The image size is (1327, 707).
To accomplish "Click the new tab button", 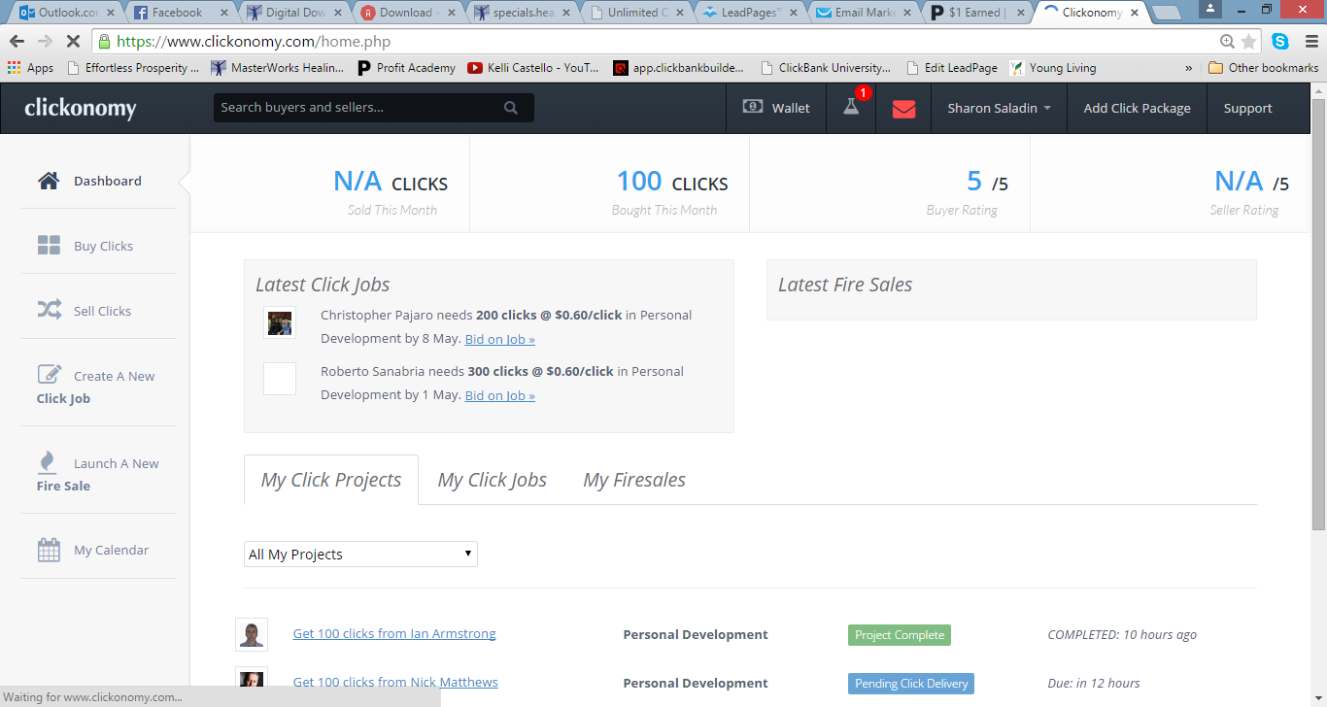I will coord(1165,13).
